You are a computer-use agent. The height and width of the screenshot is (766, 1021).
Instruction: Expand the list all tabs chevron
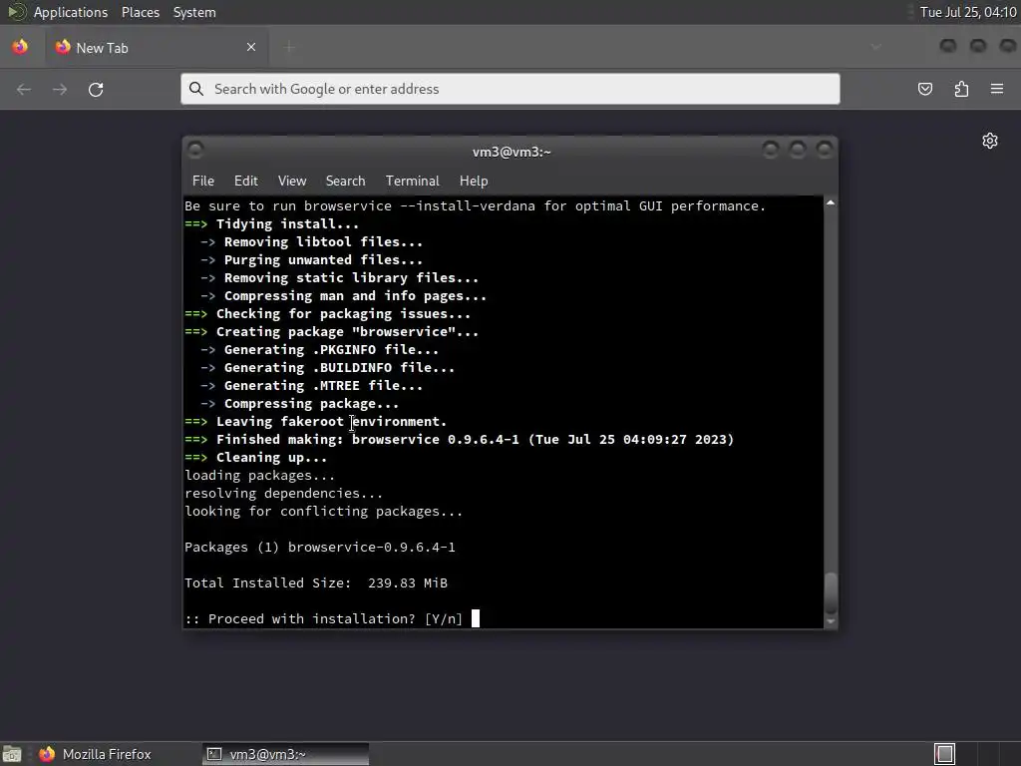(875, 47)
